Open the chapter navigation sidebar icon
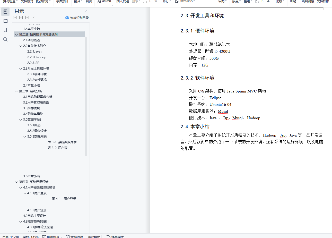This screenshot has width=332, height=238. 5,21
